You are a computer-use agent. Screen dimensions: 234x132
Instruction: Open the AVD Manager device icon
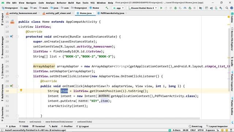pos(216,8)
